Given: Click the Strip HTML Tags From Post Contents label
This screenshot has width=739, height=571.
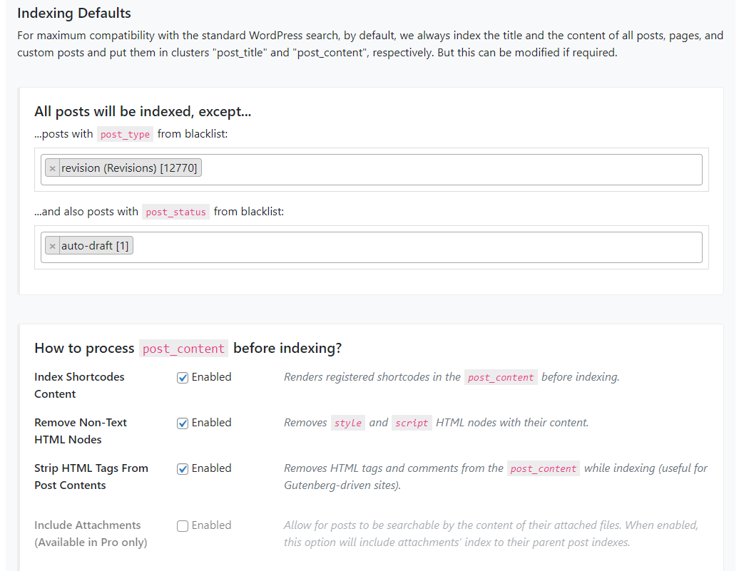Looking at the screenshot, I should click(91, 477).
